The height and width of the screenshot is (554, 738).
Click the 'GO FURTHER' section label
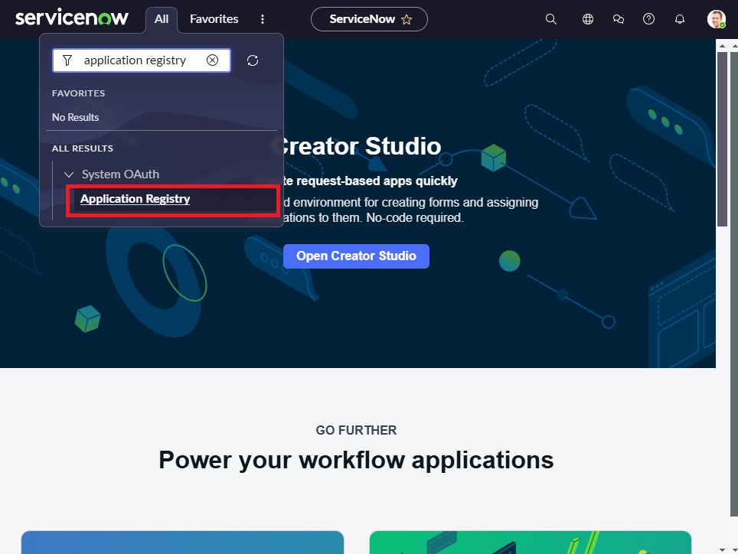[x=356, y=430]
